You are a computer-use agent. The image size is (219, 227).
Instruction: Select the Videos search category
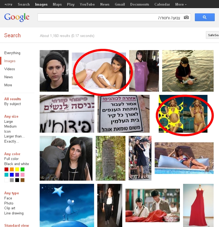tap(10, 69)
